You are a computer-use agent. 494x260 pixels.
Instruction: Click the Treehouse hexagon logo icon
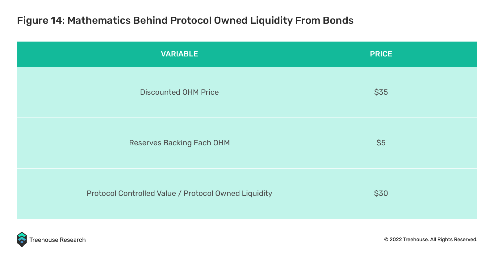coord(22,239)
